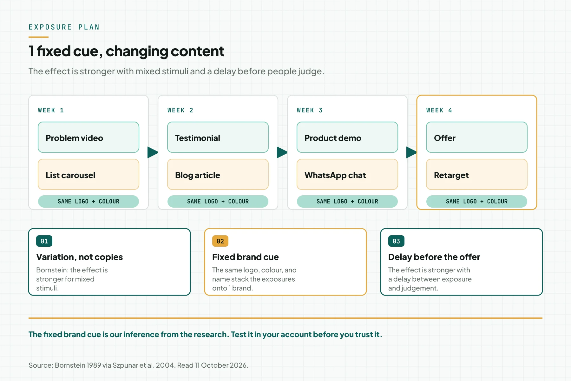The height and width of the screenshot is (381, 571).
Task: Click the Offer card in Week 4
Action: pyautogui.click(x=477, y=137)
